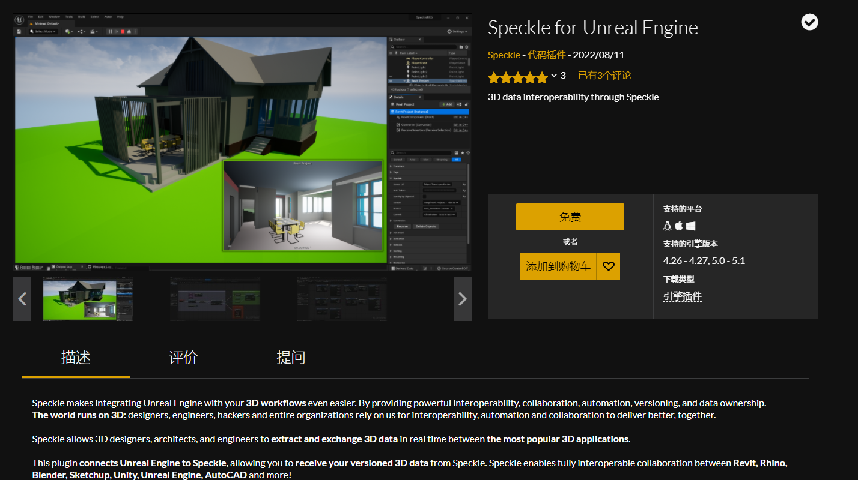Click the Apple platform icon
This screenshot has width=858, height=480.
pos(679,226)
